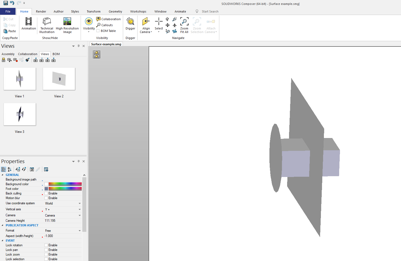The image size is (401, 261).
Task: Select the Zoom in/out mode icon
Action: (x=168, y=31)
